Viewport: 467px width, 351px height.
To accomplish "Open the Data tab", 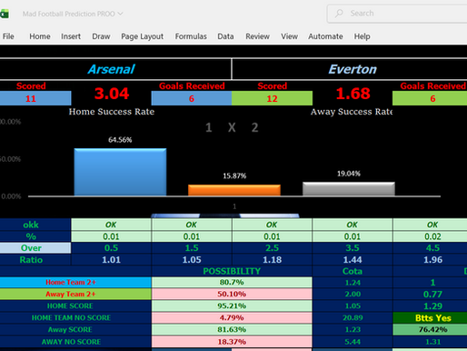I will [225, 36].
